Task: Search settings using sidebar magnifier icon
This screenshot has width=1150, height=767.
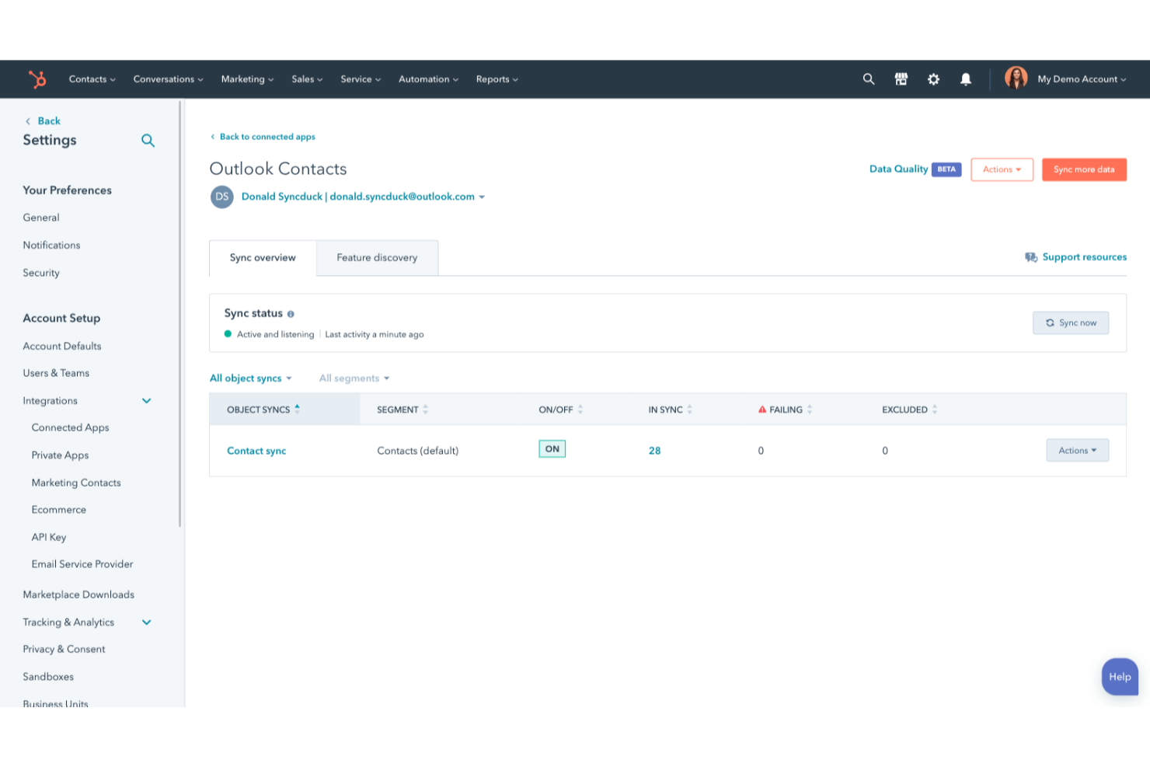Action: pos(148,141)
